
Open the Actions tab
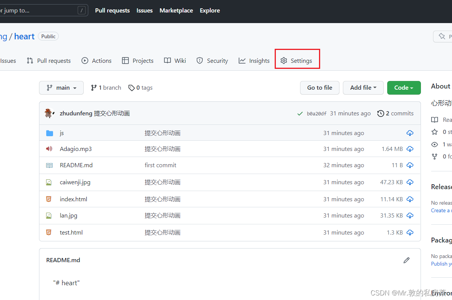pos(97,61)
